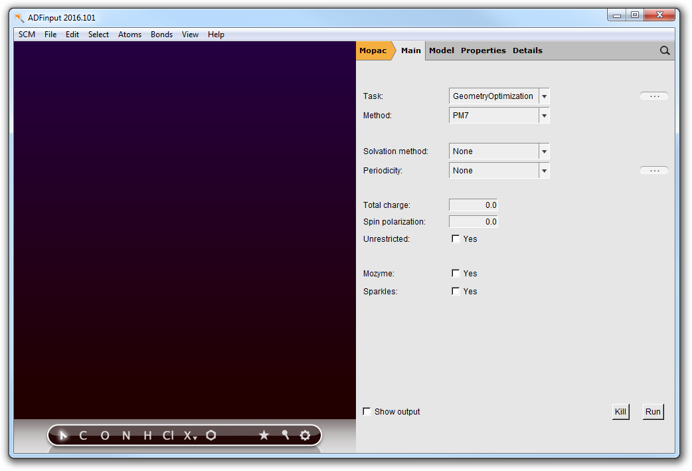The image size is (692, 471).
Task: Enable the Mozyme checkbox
Action: point(456,273)
